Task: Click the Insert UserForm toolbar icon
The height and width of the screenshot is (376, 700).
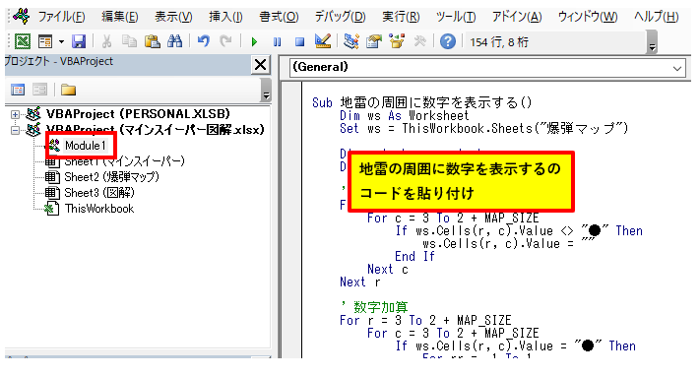Action: coord(45,41)
